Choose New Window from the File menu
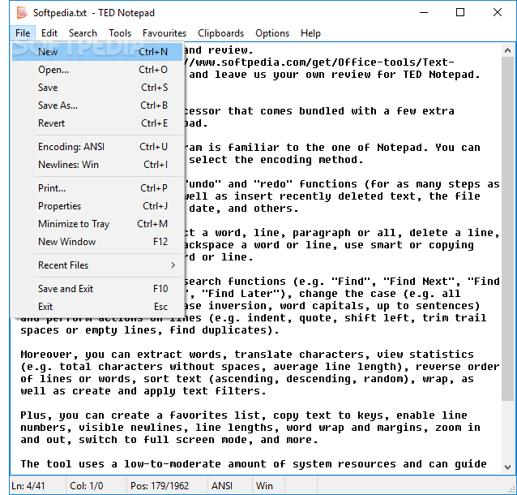 tap(97, 242)
